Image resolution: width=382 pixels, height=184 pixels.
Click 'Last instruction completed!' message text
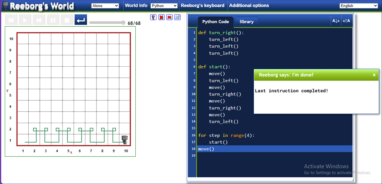(x=292, y=91)
